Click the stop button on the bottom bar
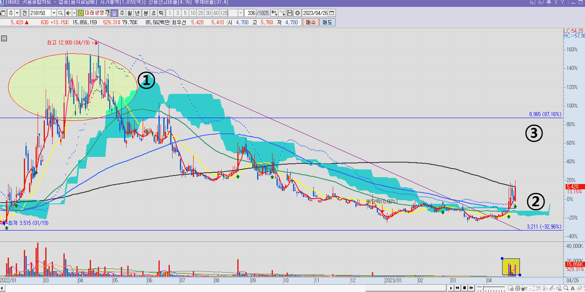Viewport: 585px width, 292px height. pyautogui.click(x=465, y=288)
